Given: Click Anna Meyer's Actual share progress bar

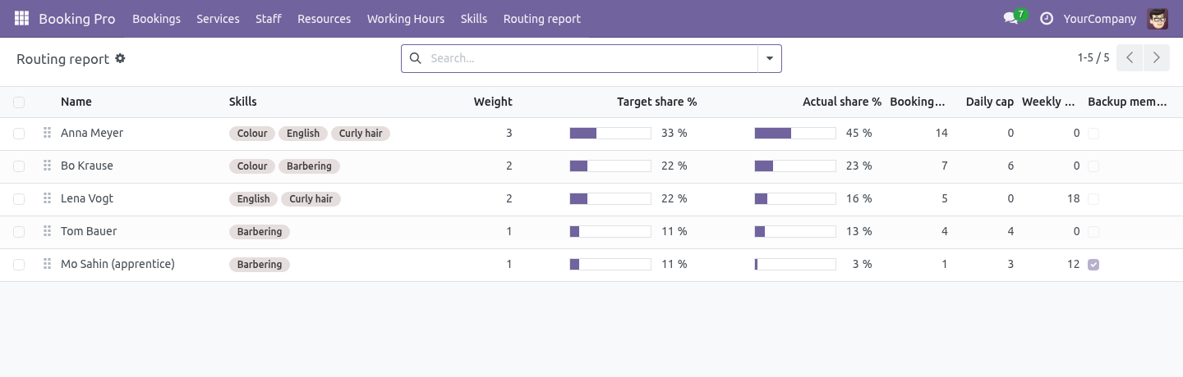Looking at the screenshot, I should click(795, 133).
